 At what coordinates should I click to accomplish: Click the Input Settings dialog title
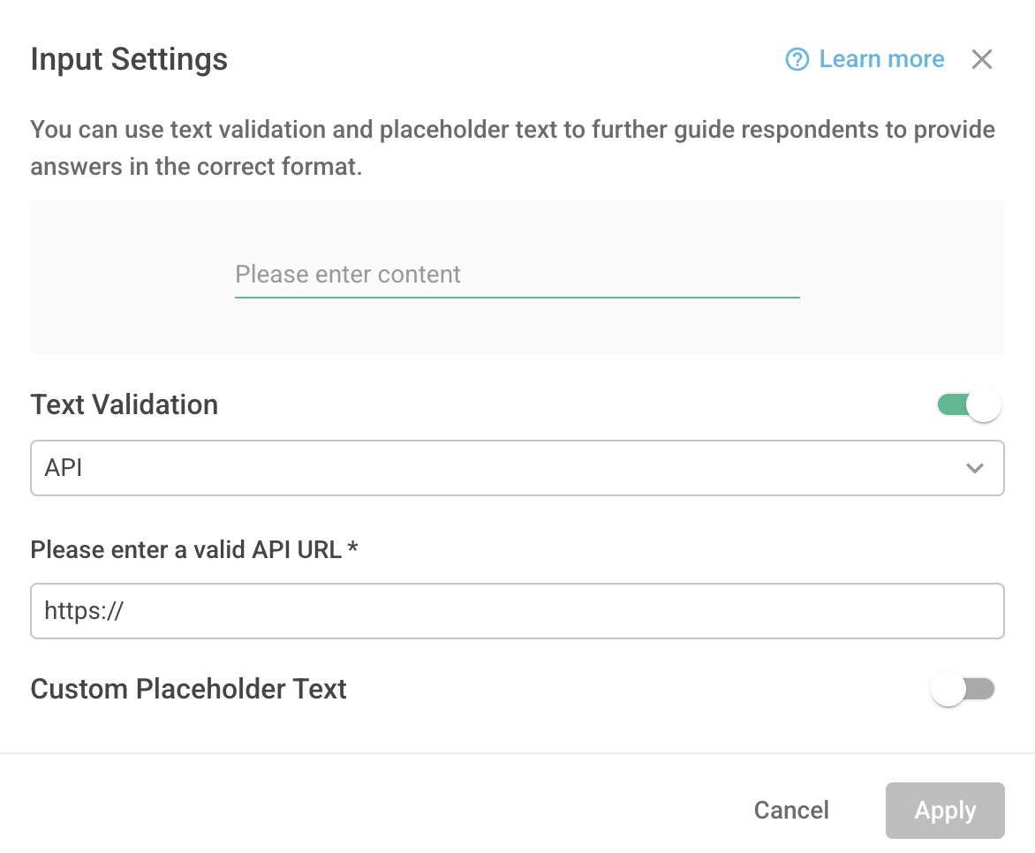[129, 59]
